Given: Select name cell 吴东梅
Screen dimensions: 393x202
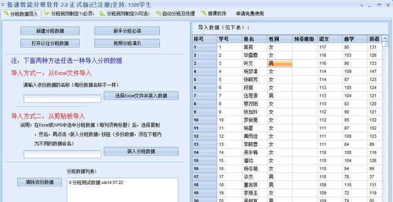Looking at the screenshot, I should point(255,152).
